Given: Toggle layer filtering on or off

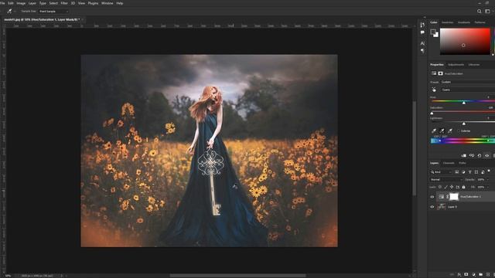Looking at the screenshot, I should [489, 171].
